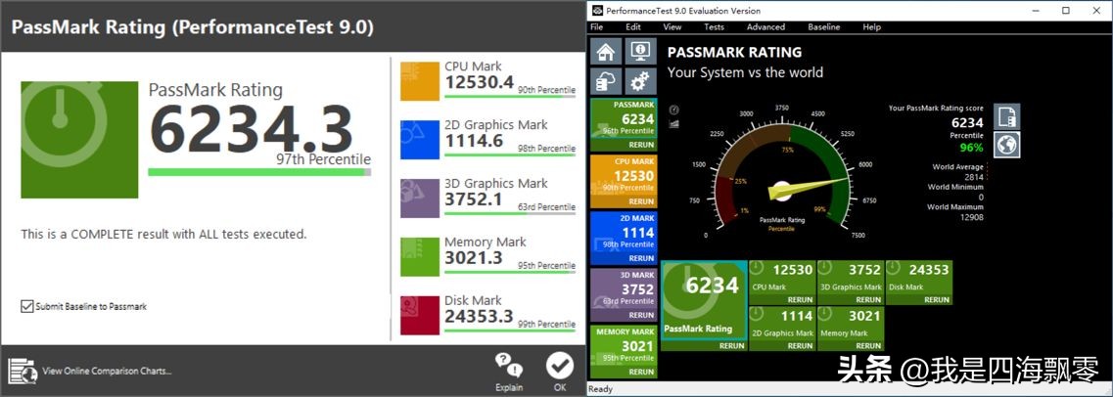Click the PerformanceTest app icon in title bar
1113x397 pixels.
[598, 11]
